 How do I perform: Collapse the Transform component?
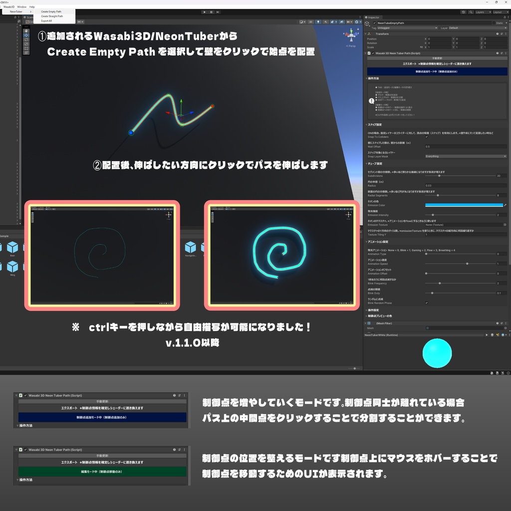[x=366, y=33]
